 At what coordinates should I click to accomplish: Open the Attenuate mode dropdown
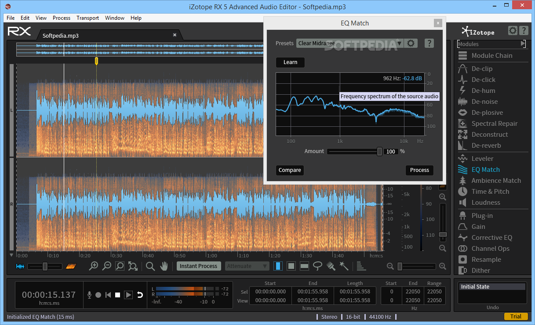click(247, 266)
